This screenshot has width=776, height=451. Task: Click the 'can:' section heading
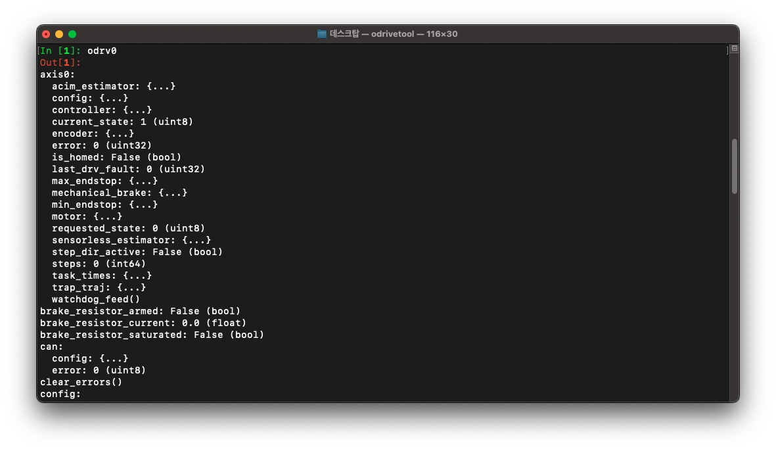point(51,346)
